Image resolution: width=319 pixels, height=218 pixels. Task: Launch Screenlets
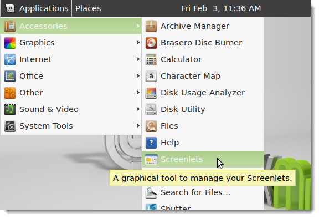(x=203, y=159)
